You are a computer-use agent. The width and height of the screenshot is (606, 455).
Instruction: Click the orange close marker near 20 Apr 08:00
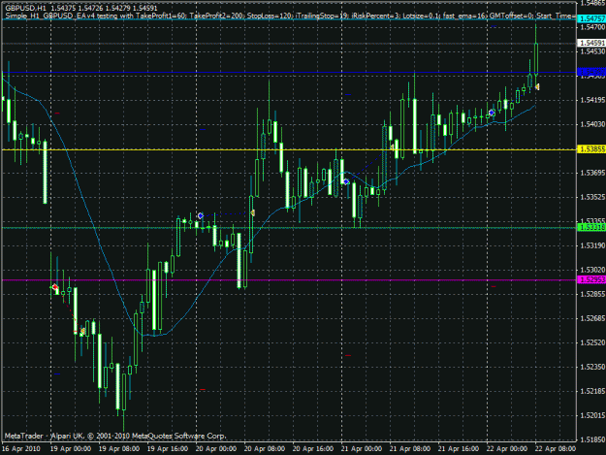point(253,212)
